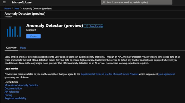Open the Regional availability link

[15, 98]
